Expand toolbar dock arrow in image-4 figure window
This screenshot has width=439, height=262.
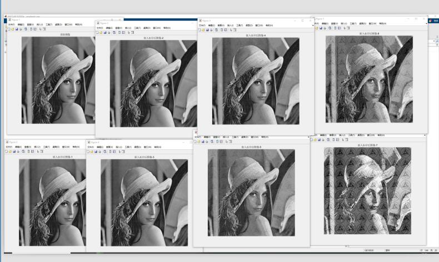click(x=313, y=26)
